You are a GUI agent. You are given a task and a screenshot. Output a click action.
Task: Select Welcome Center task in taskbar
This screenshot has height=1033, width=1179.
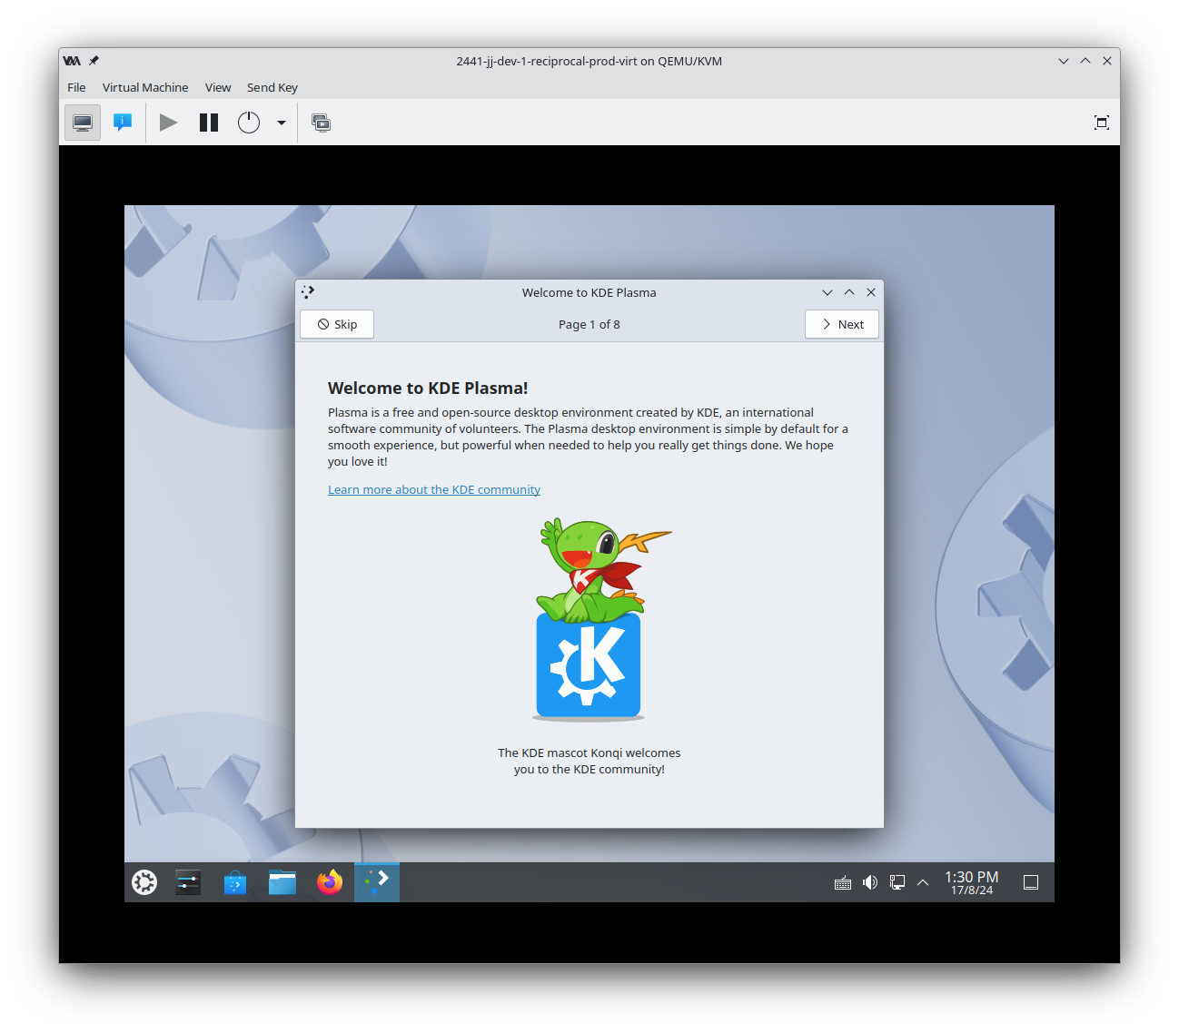point(377,882)
